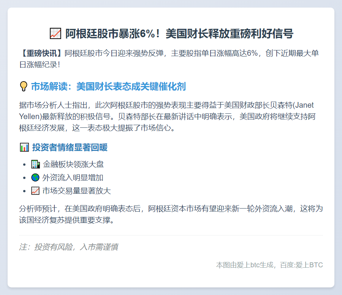Click the watermark 本图由爱上btc生成，百度:爱上BTC

coord(269,265)
